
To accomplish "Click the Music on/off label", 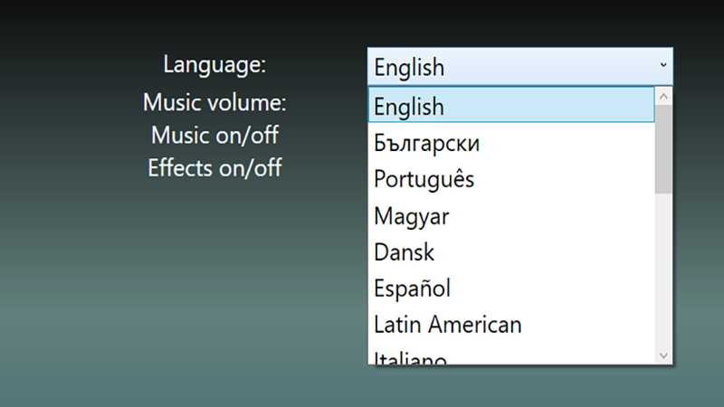I will click(x=214, y=135).
